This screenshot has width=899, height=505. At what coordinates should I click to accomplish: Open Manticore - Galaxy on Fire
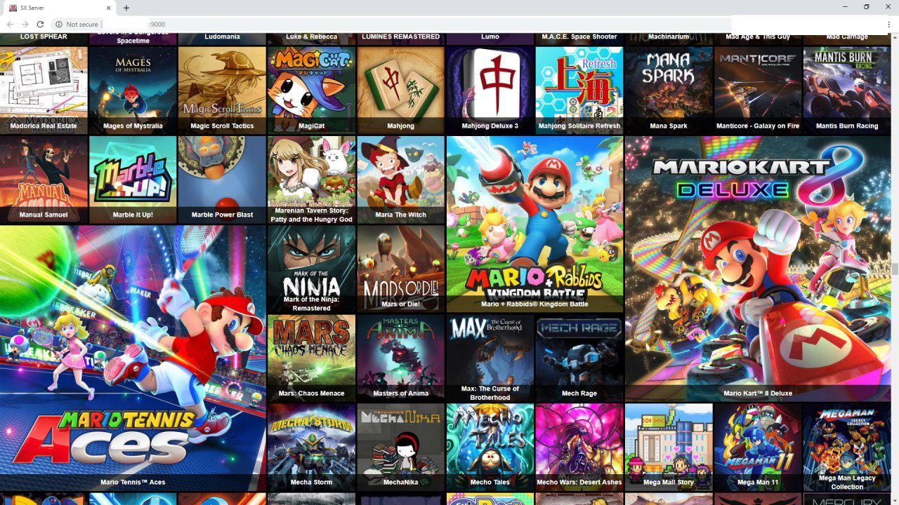(x=758, y=90)
